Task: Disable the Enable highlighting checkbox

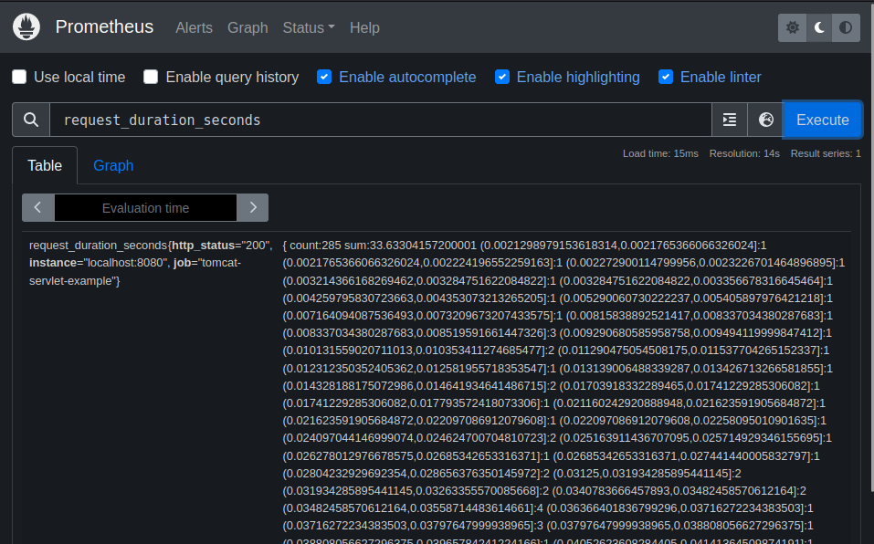Action: tap(502, 77)
